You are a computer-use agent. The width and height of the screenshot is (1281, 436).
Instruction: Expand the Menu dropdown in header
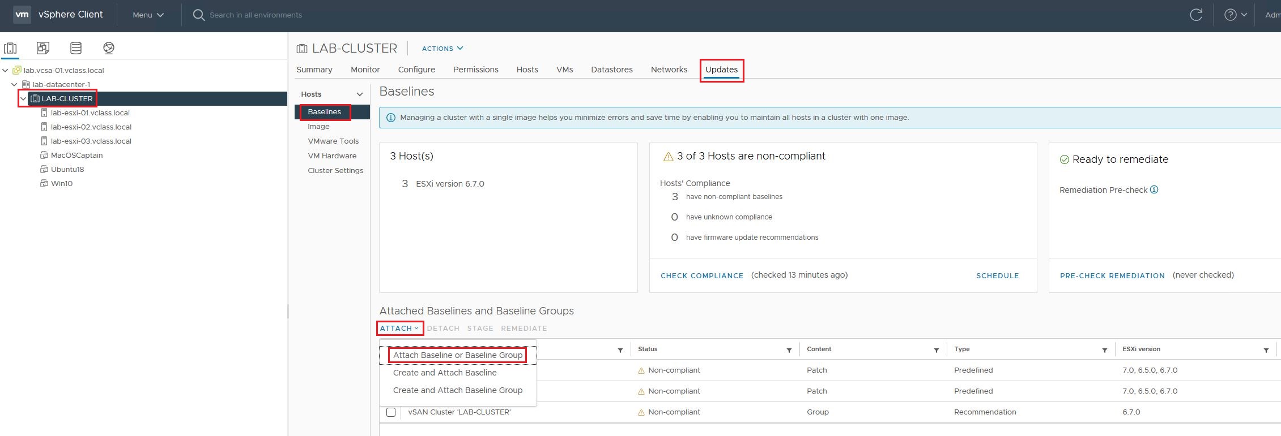click(x=148, y=15)
